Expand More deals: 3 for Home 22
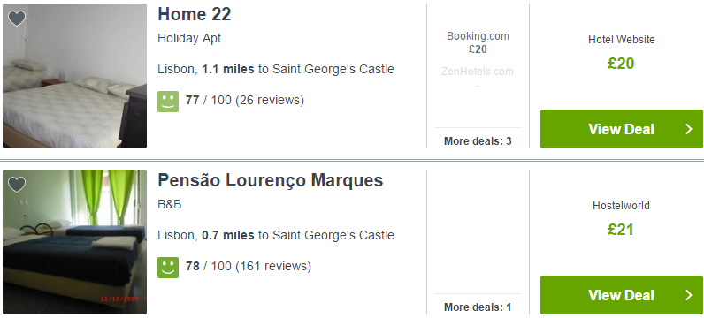Viewport: 704px width, 318px height. click(478, 141)
